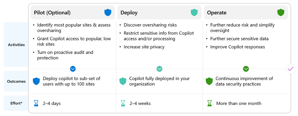Click the teal shield in Deploy header

(x=194, y=13)
